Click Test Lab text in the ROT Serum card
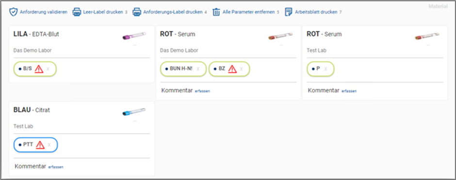456x180 pixels. [316, 50]
